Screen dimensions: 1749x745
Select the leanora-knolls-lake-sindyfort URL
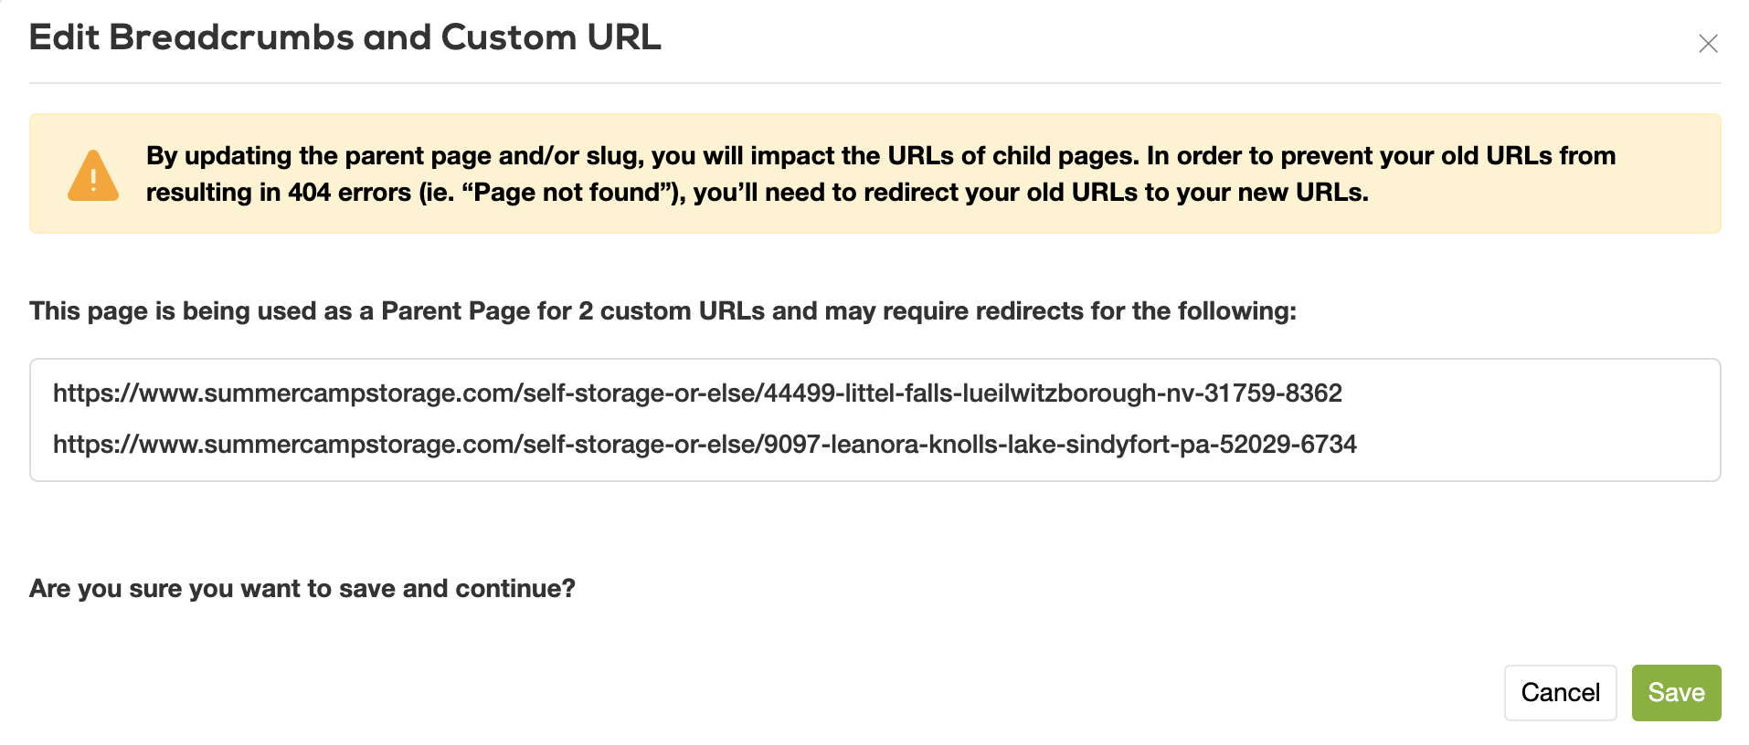click(x=705, y=445)
